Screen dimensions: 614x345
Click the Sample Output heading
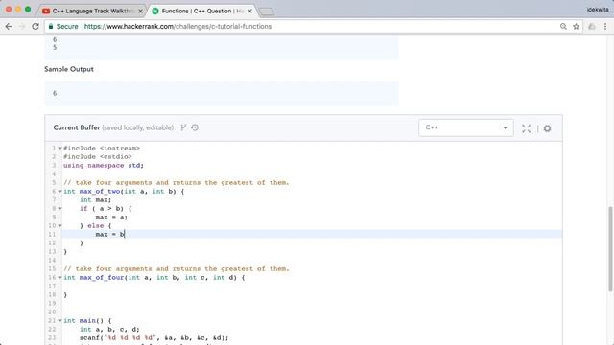[69, 69]
